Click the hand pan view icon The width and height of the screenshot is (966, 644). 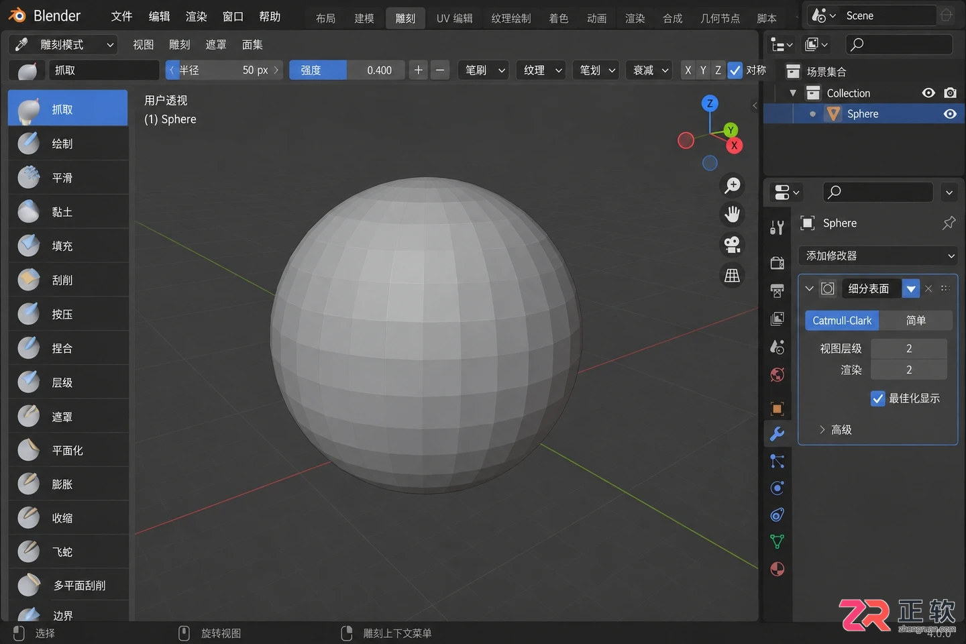(x=732, y=215)
